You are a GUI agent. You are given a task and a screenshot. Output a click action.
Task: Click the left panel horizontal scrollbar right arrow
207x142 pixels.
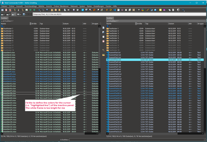coord(97,134)
